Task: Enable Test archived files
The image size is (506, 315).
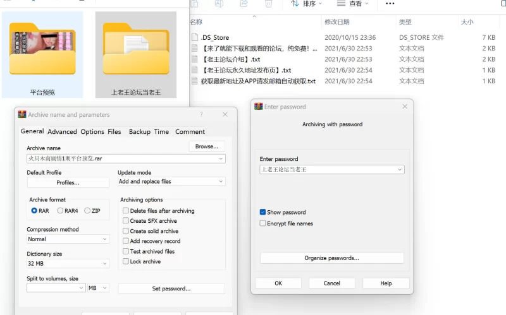Action: click(x=126, y=251)
